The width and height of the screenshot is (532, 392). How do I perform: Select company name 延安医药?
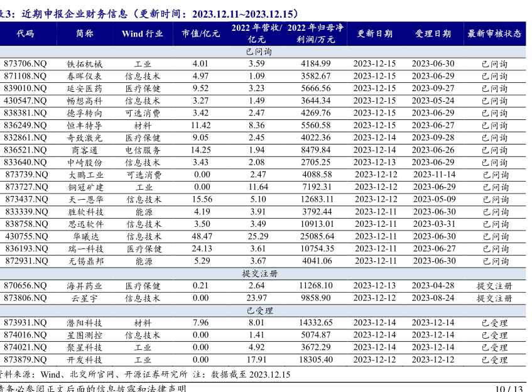85,89
